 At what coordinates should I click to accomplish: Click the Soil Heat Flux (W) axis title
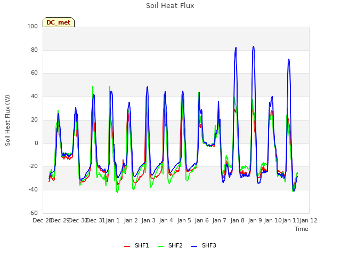click(7, 121)
